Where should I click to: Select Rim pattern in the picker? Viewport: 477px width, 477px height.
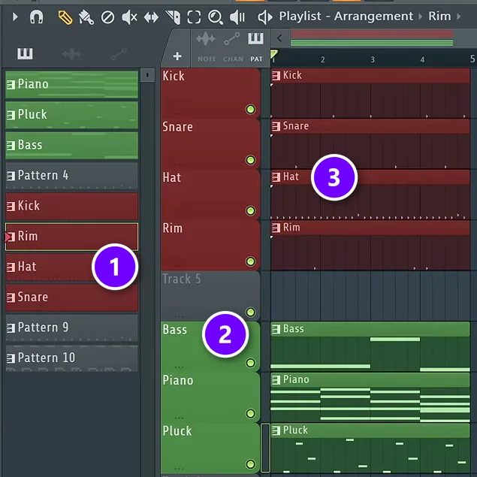click(x=72, y=237)
